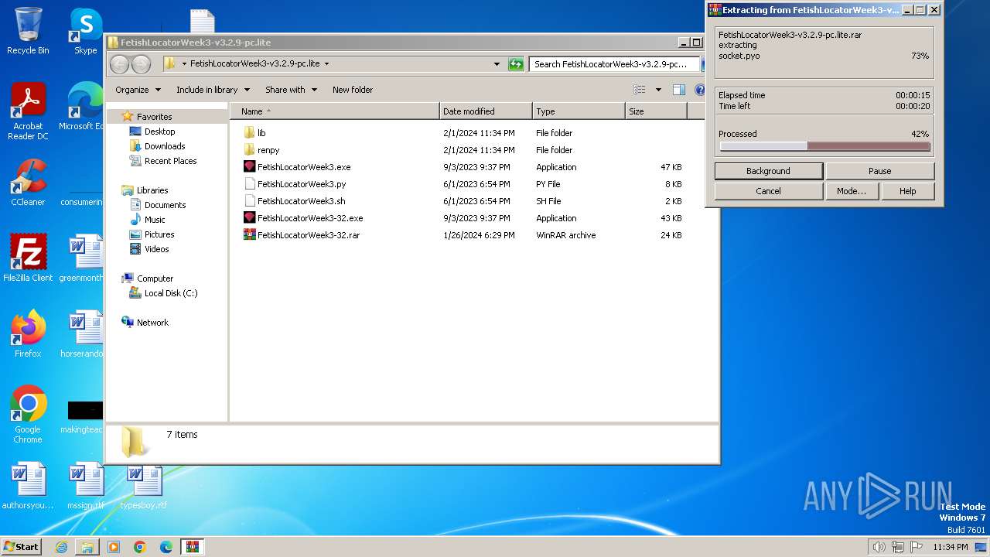Open Mode... in extraction dialog
This screenshot has width=990, height=557.
(x=852, y=191)
